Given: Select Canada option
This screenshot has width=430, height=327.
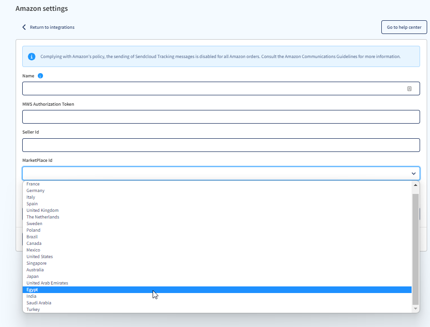Looking at the screenshot, I should coord(217,243).
